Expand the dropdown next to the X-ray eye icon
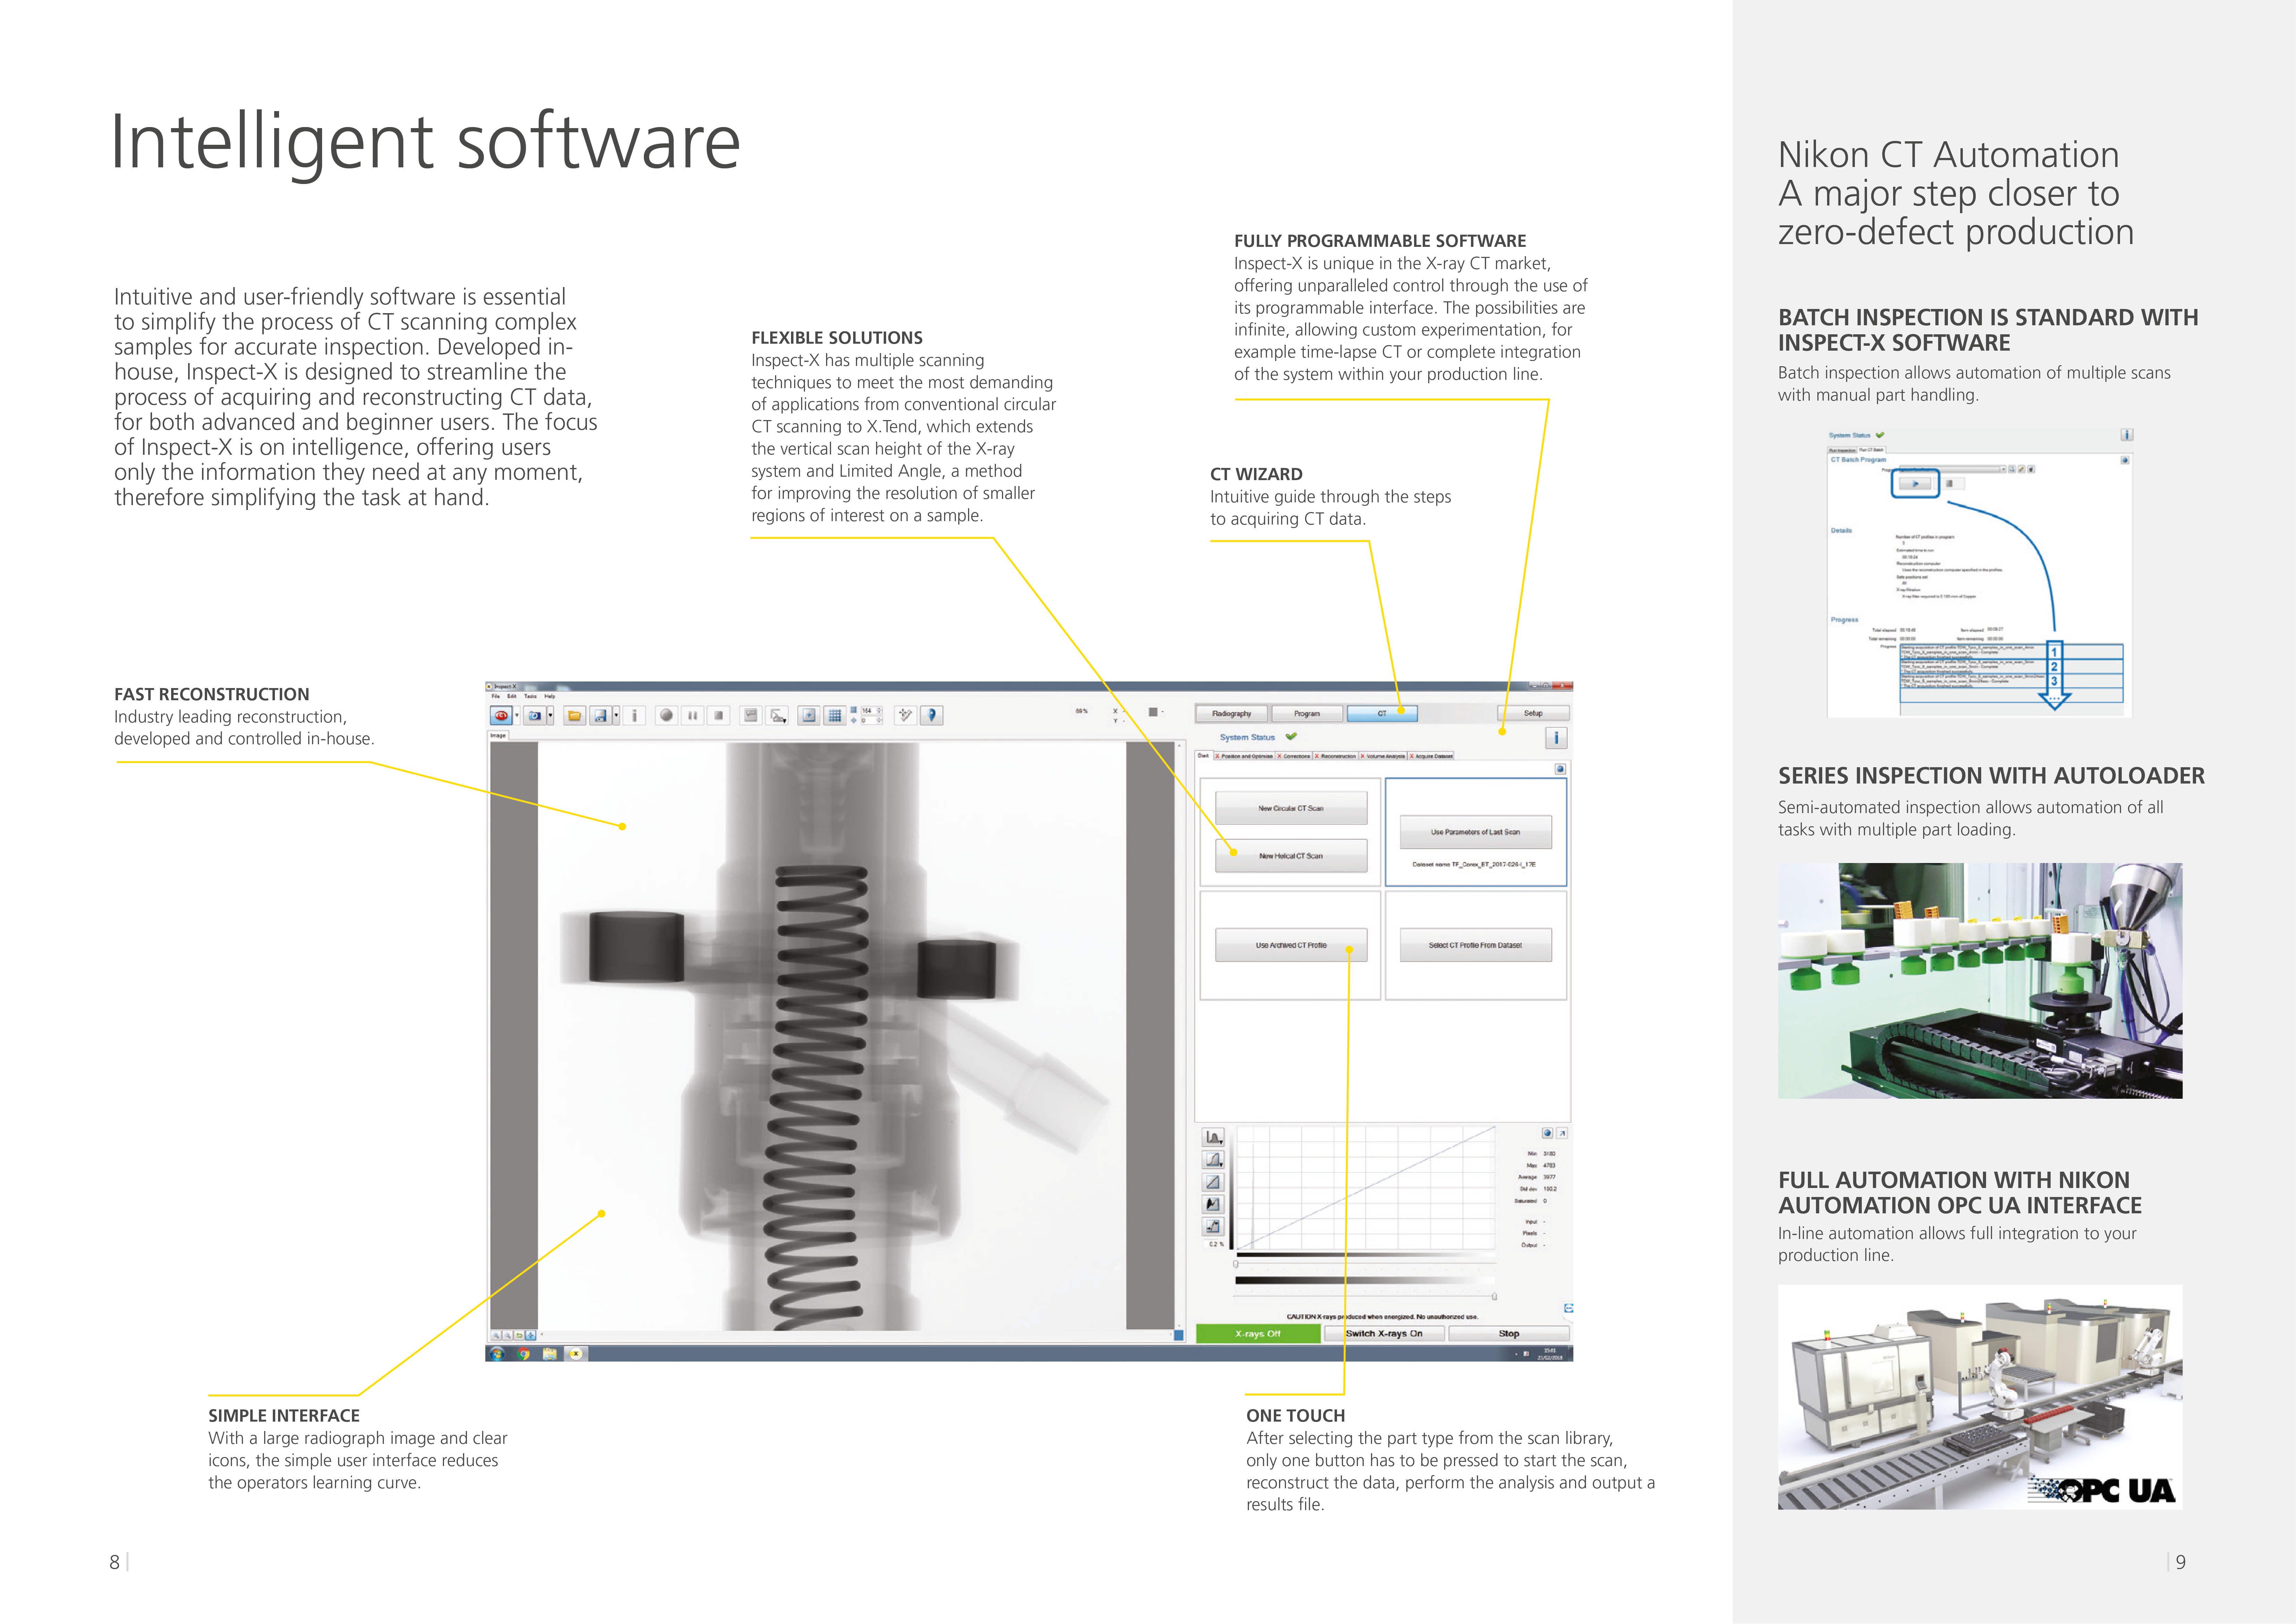The image size is (2296, 1624). (x=517, y=715)
